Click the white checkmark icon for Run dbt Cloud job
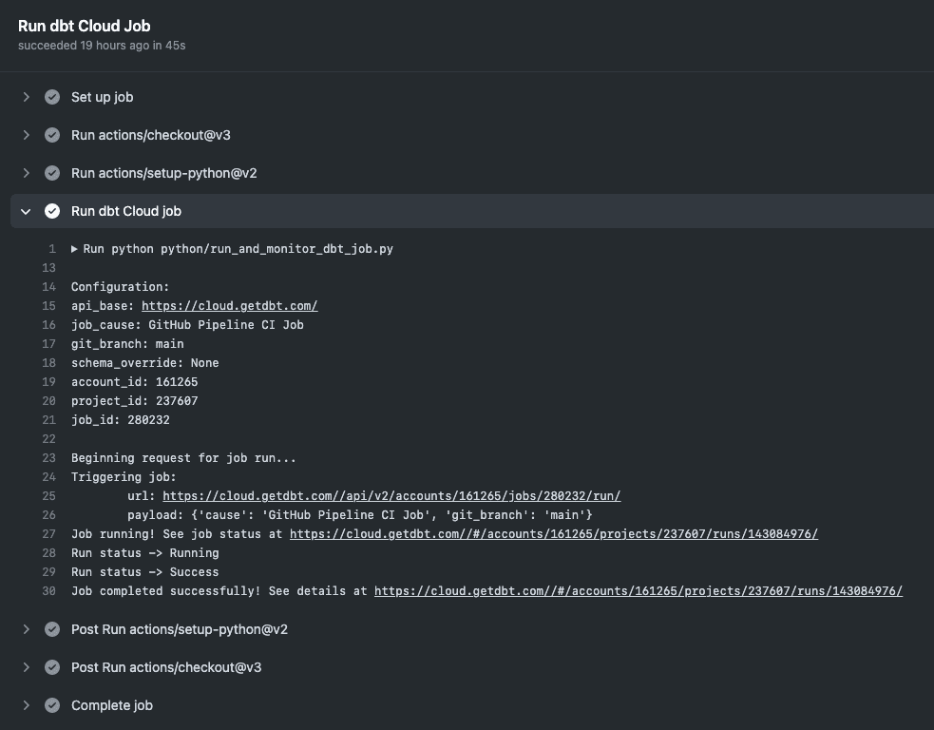 click(x=52, y=211)
